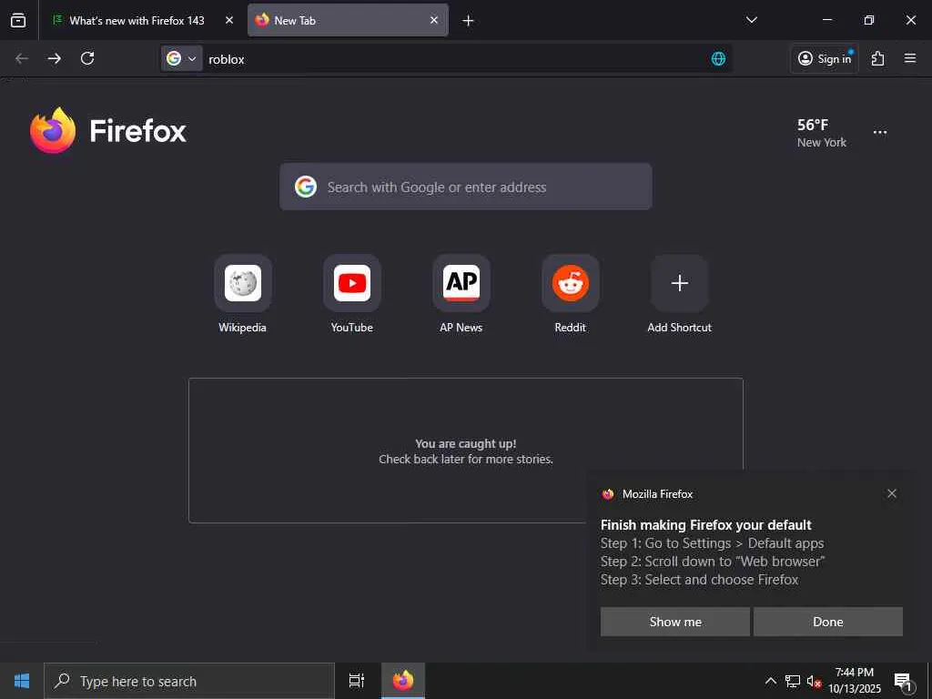The height and width of the screenshot is (699, 932).
Task: Open a new tab with plus button
Action: [x=468, y=21]
